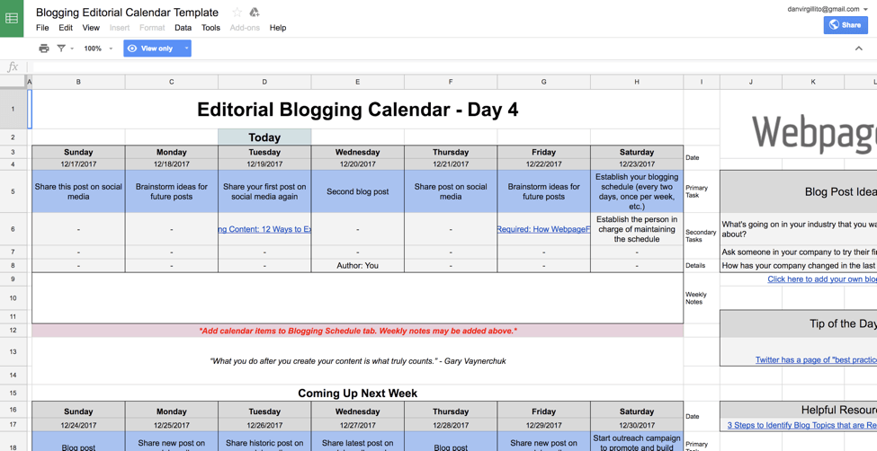The width and height of the screenshot is (877, 451).
Task: Print the spreadsheet with the printer icon
Action: tap(43, 49)
